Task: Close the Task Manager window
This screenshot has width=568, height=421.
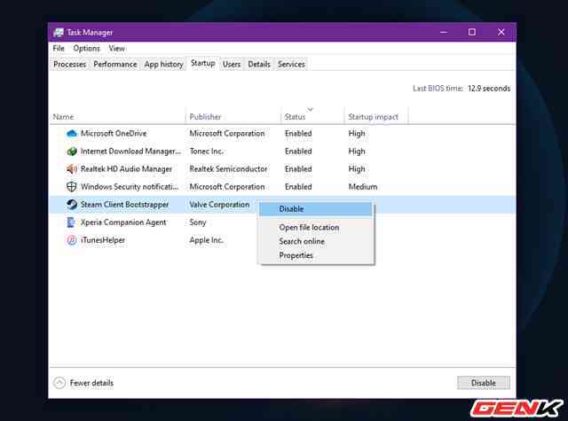Action: (x=501, y=32)
